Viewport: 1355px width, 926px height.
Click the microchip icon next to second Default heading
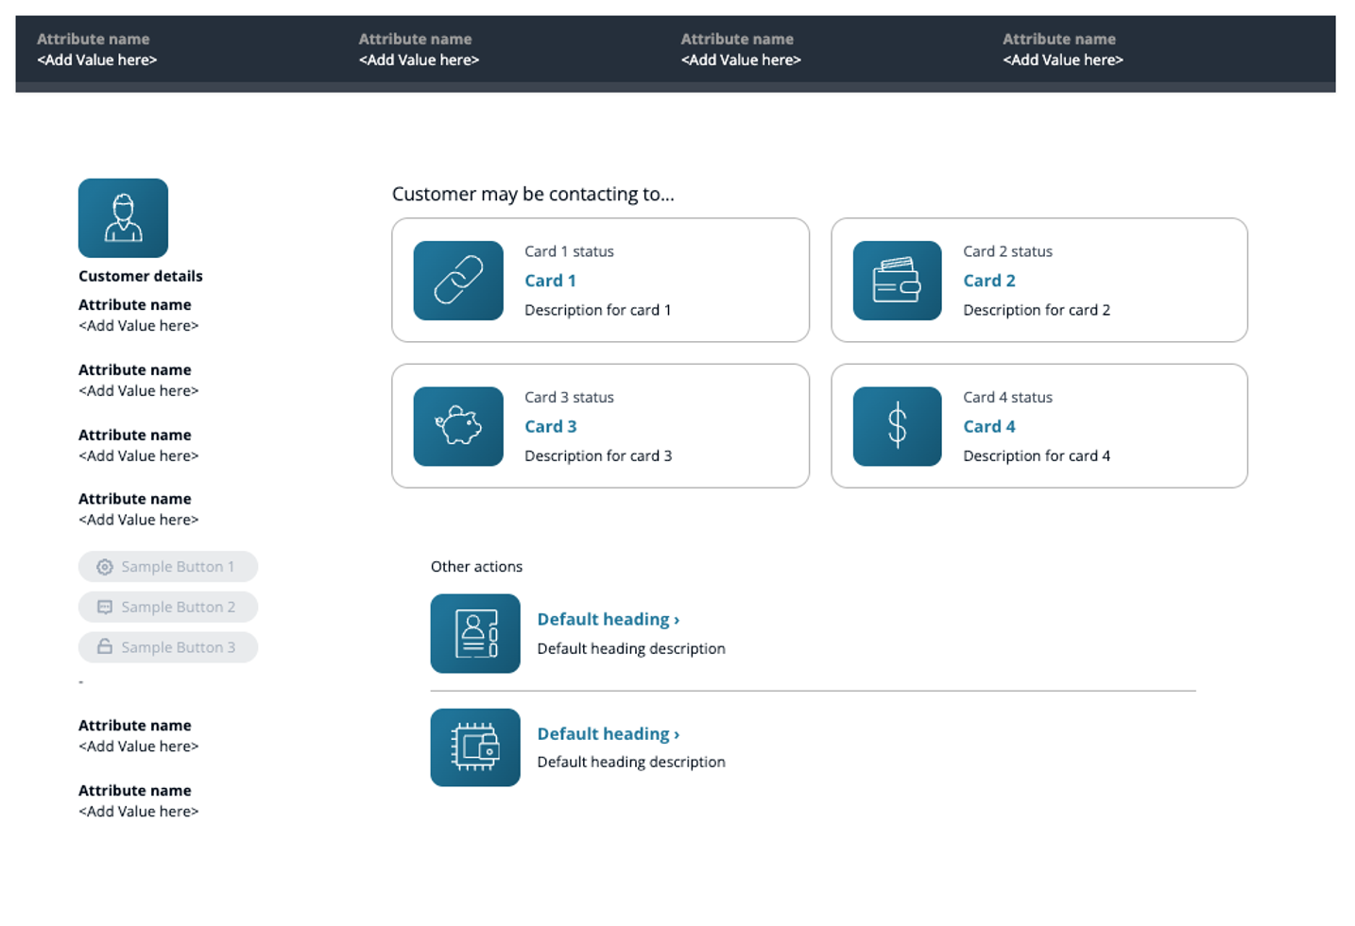[475, 747]
